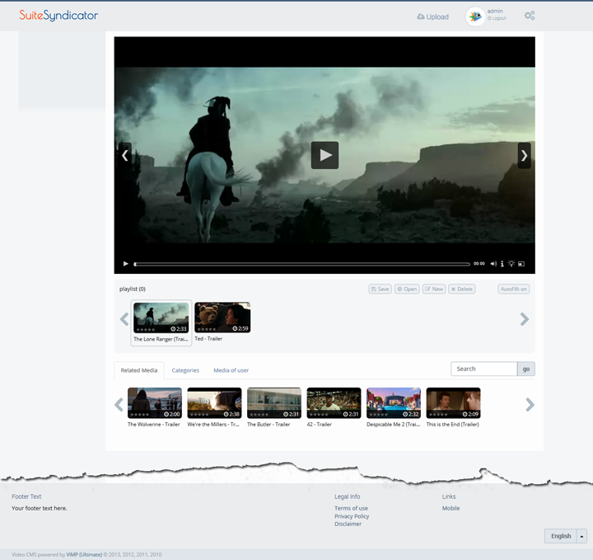The height and width of the screenshot is (560, 593).
Task: Open The Wolverine - Trailer thumbnail
Action: (155, 402)
